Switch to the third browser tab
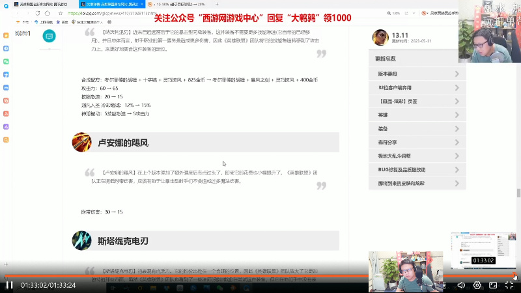Screen dimensions: 521x293 click(x=178, y=4)
